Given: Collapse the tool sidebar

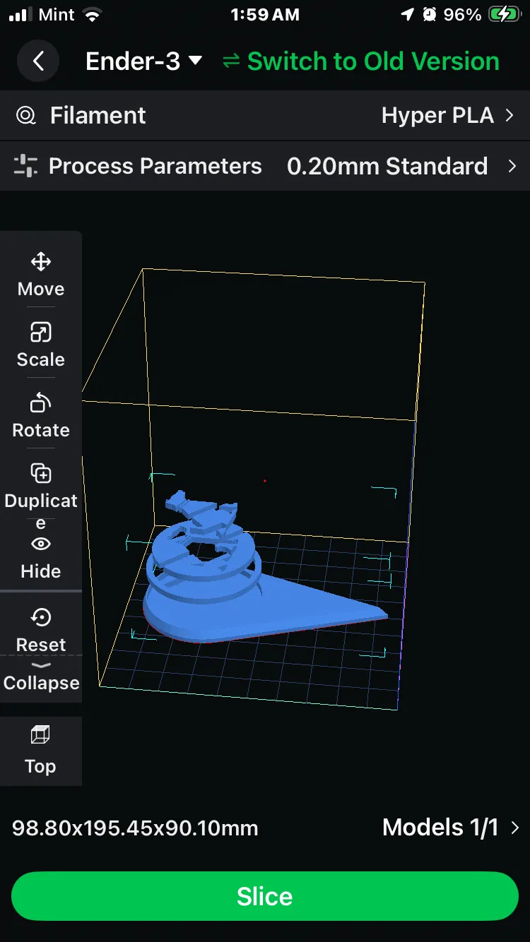Looking at the screenshot, I should 41,678.
